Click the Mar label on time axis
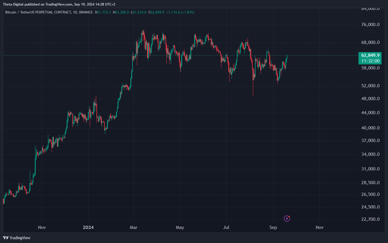This screenshot has width=388, height=243. [x=134, y=227]
